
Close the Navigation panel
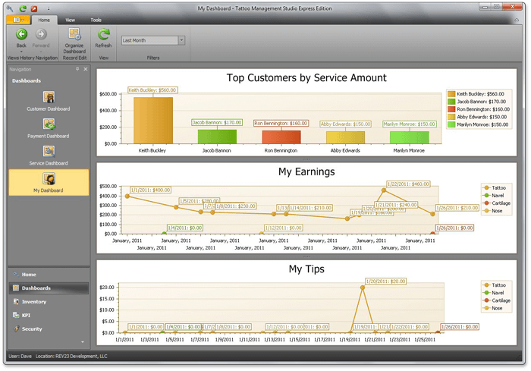[x=86, y=69]
